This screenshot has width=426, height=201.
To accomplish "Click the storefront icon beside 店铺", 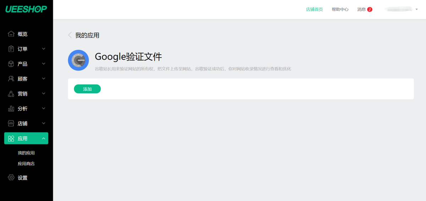I will (x=11, y=124).
